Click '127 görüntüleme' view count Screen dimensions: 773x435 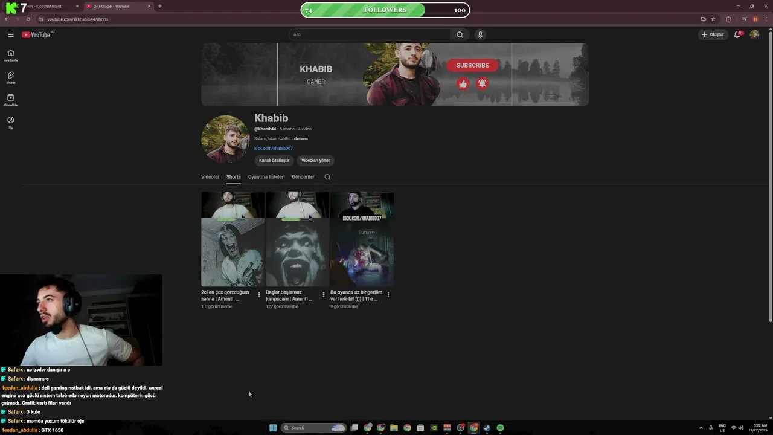click(281, 306)
